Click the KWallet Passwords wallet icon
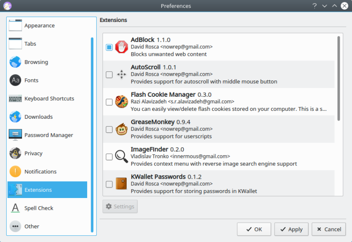The height and width of the screenshot is (242, 352). click(121, 184)
